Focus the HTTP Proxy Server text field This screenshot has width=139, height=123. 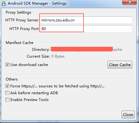(x=86, y=20)
